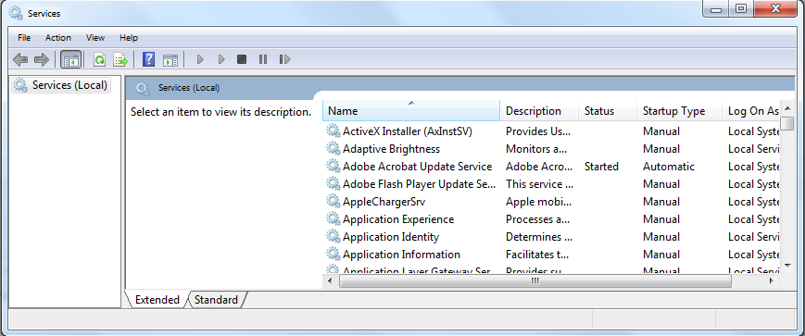
Task: Click the 'Apple mobi...' description cell
Action: click(x=538, y=202)
